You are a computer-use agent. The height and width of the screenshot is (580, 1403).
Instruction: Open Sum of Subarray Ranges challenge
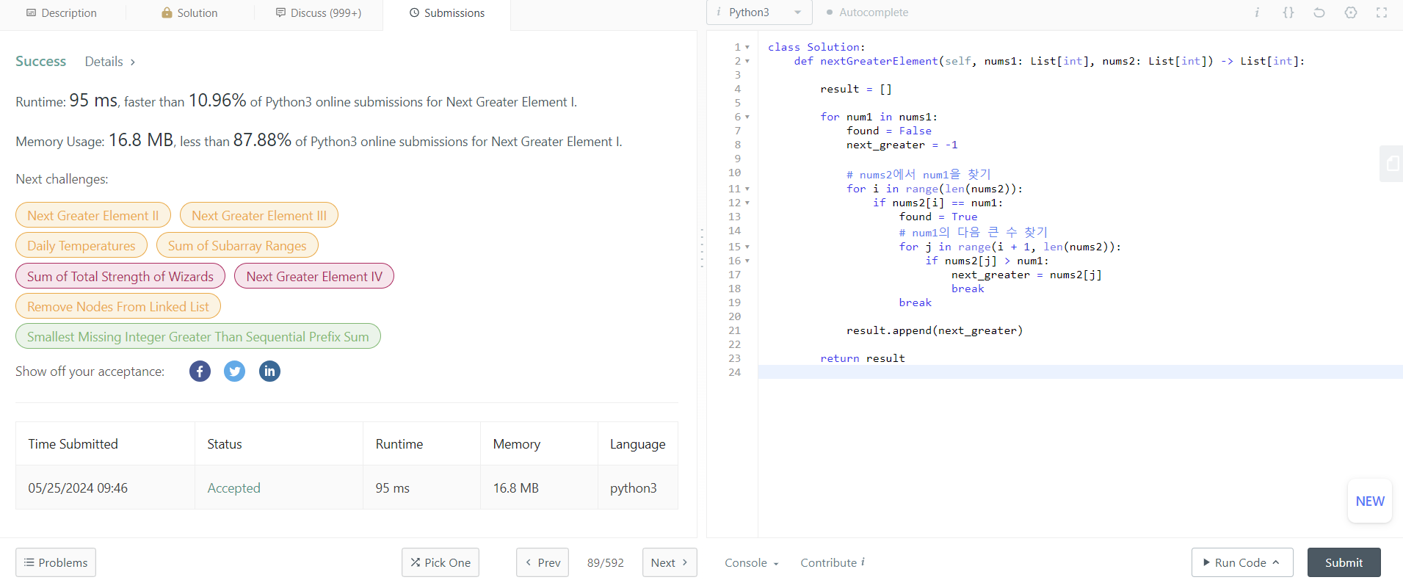(237, 245)
